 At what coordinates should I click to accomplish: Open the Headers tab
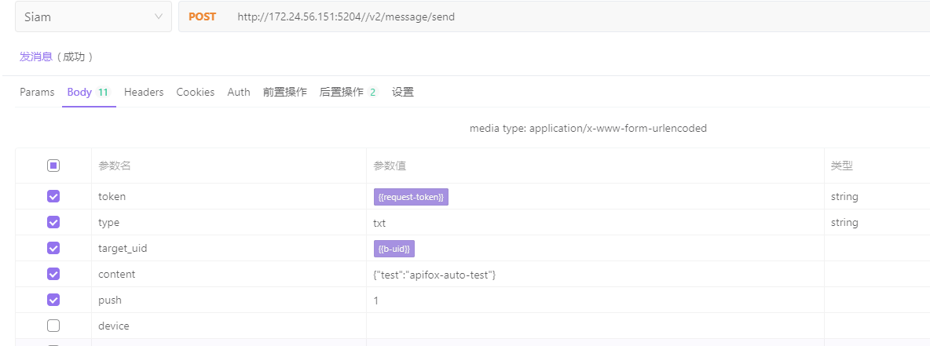click(144, 92)
